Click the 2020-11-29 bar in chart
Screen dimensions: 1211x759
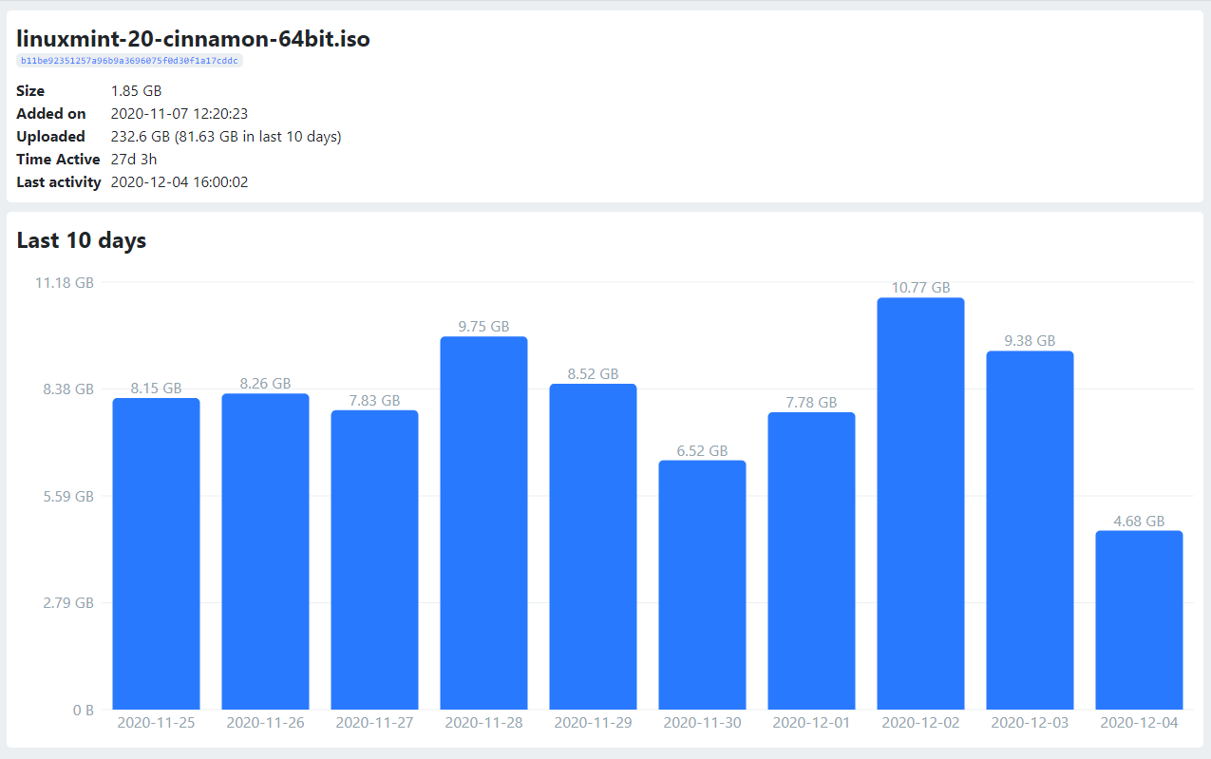[593, 547]
